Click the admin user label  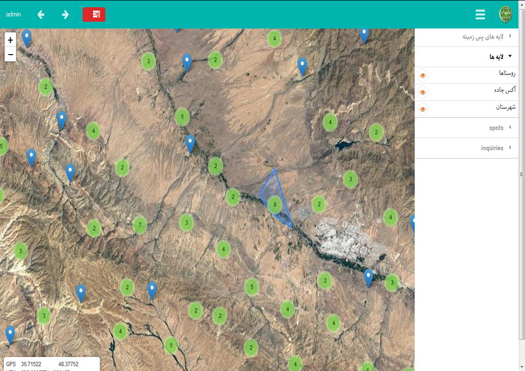14,14
